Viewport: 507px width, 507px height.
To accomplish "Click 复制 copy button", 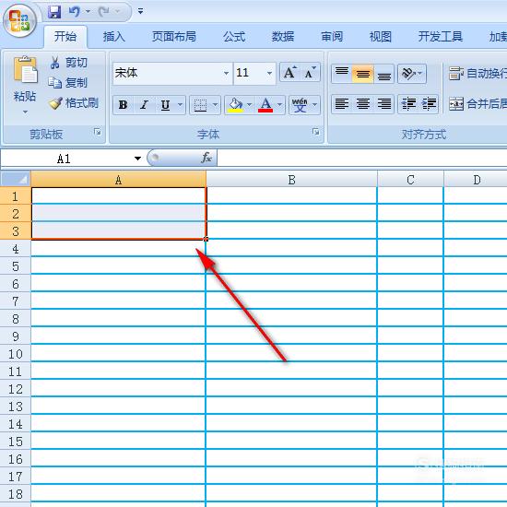I will (67, 83).
